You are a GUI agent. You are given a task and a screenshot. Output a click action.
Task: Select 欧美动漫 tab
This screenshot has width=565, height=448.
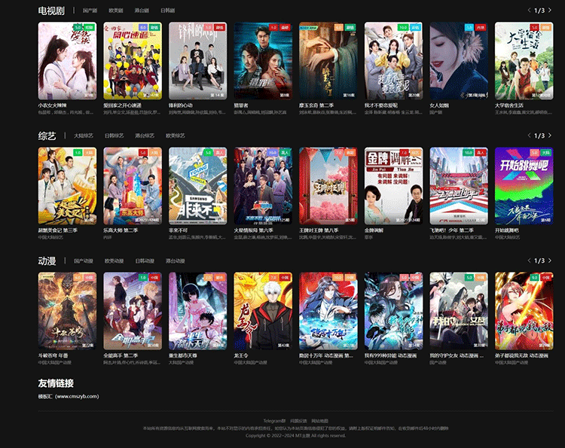[x=114, y=261]
